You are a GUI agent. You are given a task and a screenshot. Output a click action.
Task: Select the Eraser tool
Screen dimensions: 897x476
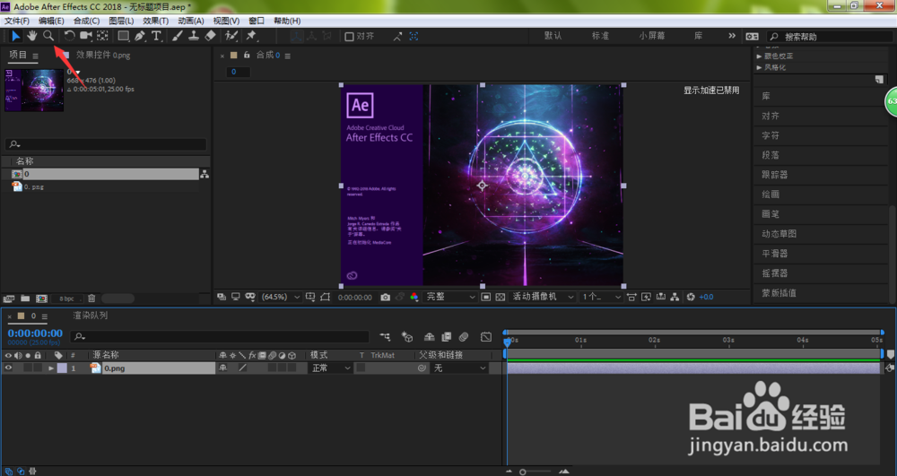click(210, 36)
